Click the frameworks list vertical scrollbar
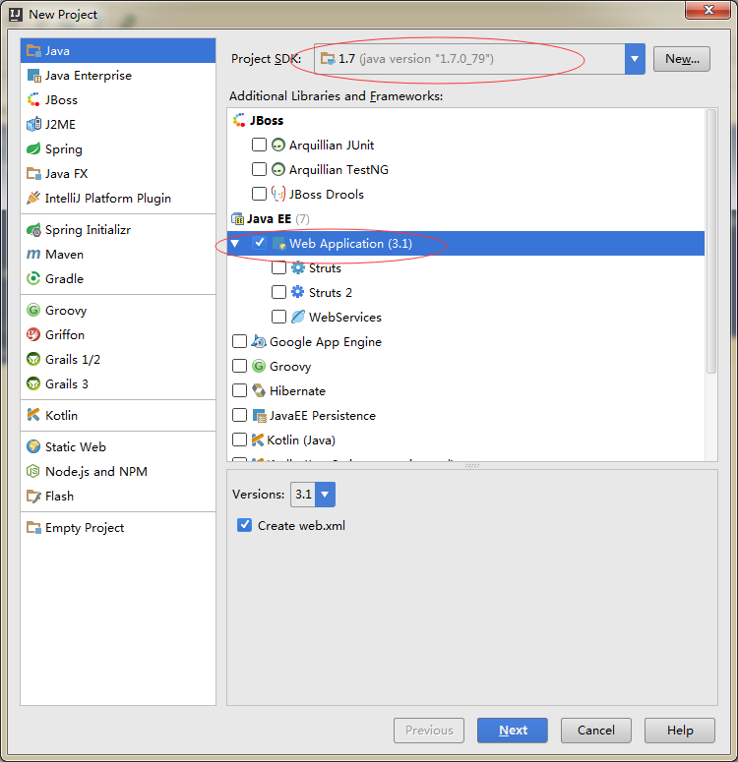738x762 pixels. (x=711, y=241)
